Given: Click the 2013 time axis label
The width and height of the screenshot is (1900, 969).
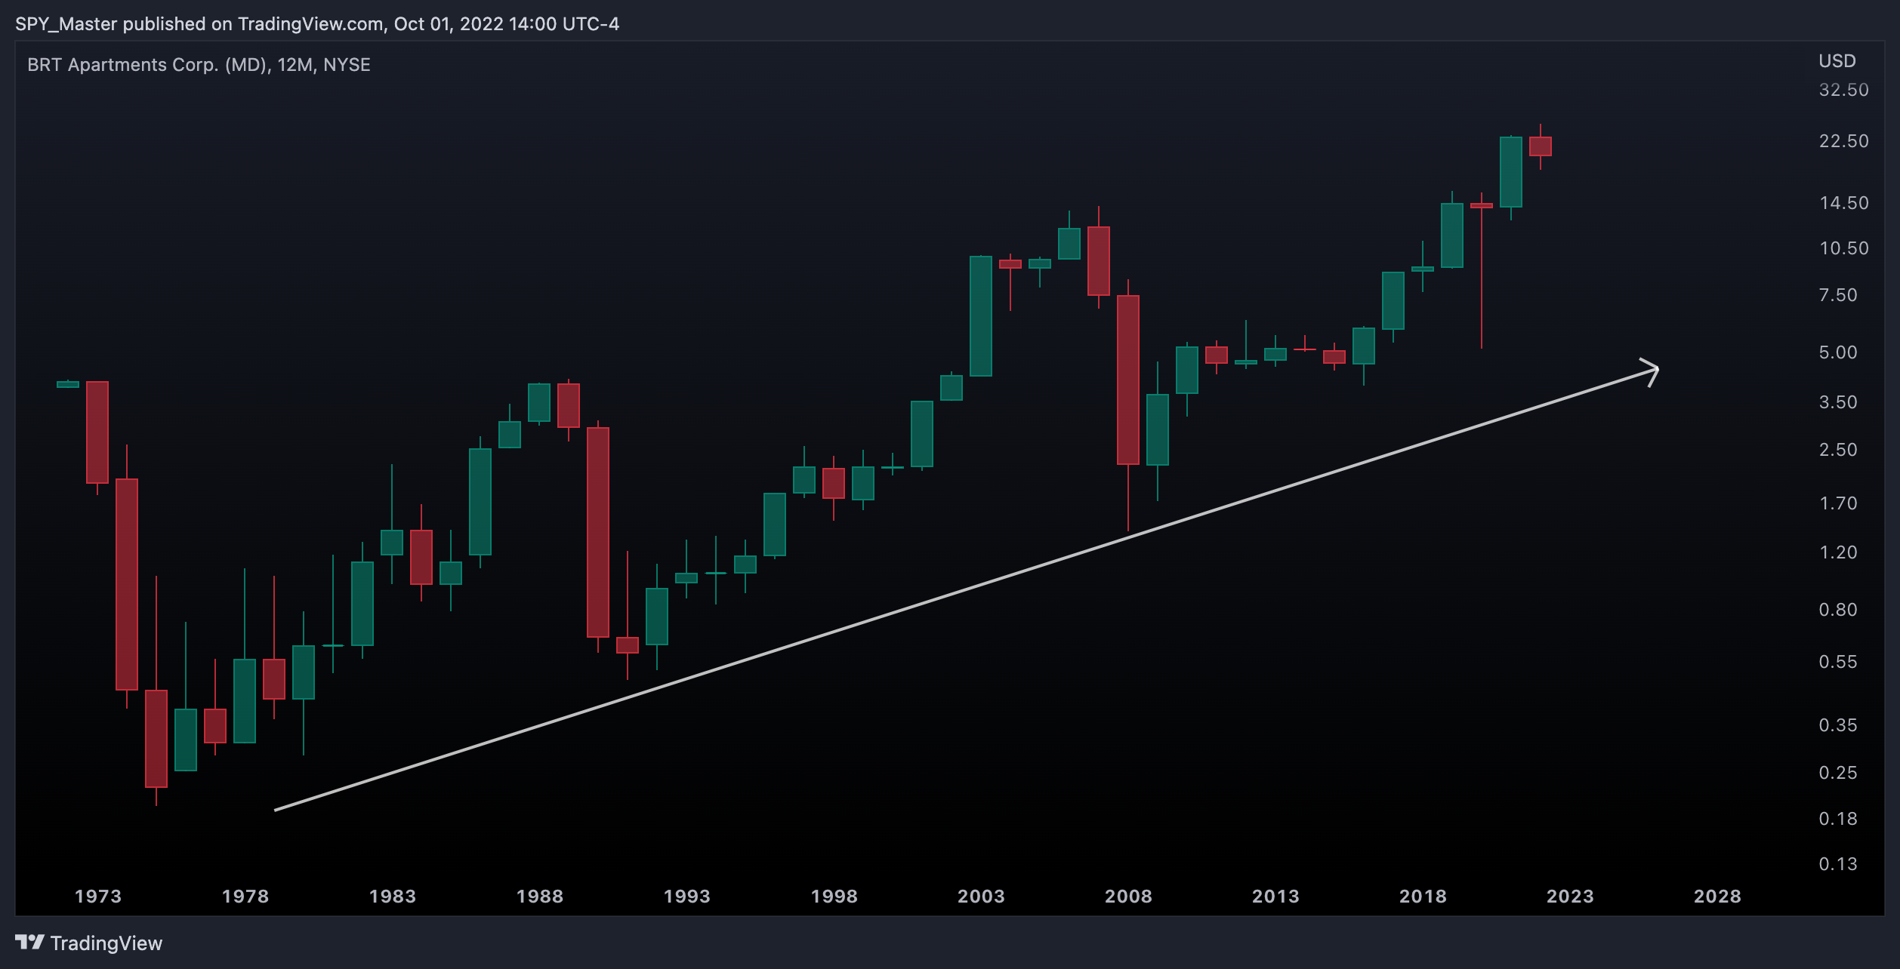Looking at the screenshot, I should tap(1276, 897).
